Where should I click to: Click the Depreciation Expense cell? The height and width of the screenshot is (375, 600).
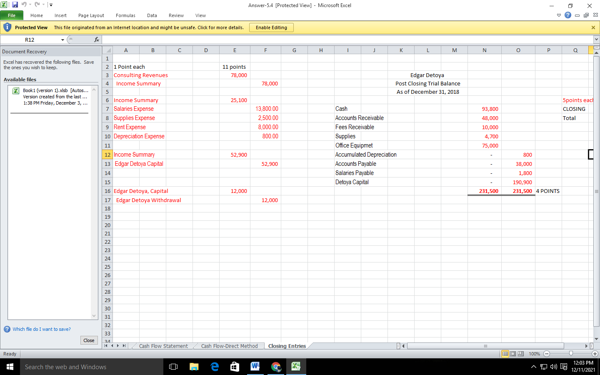tap(139, 136)
